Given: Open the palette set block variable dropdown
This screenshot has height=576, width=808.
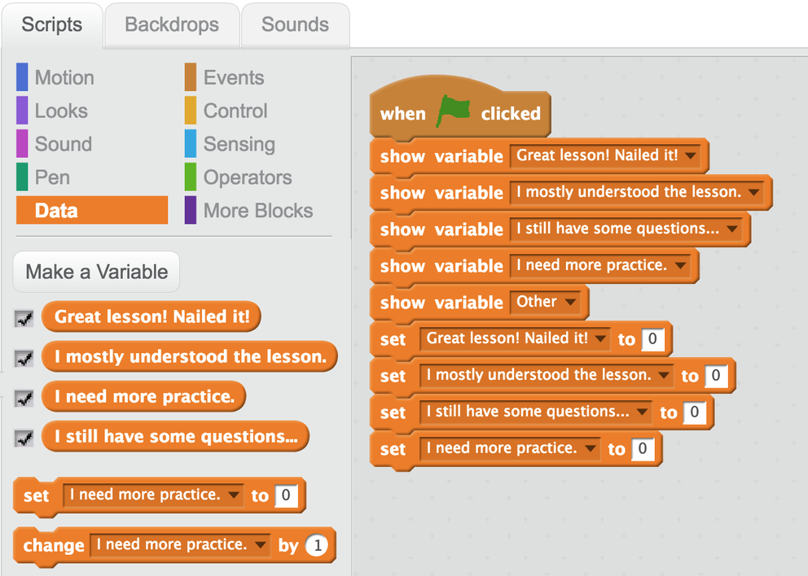Looking at the screenshot, I should click(x=235, y=495).
